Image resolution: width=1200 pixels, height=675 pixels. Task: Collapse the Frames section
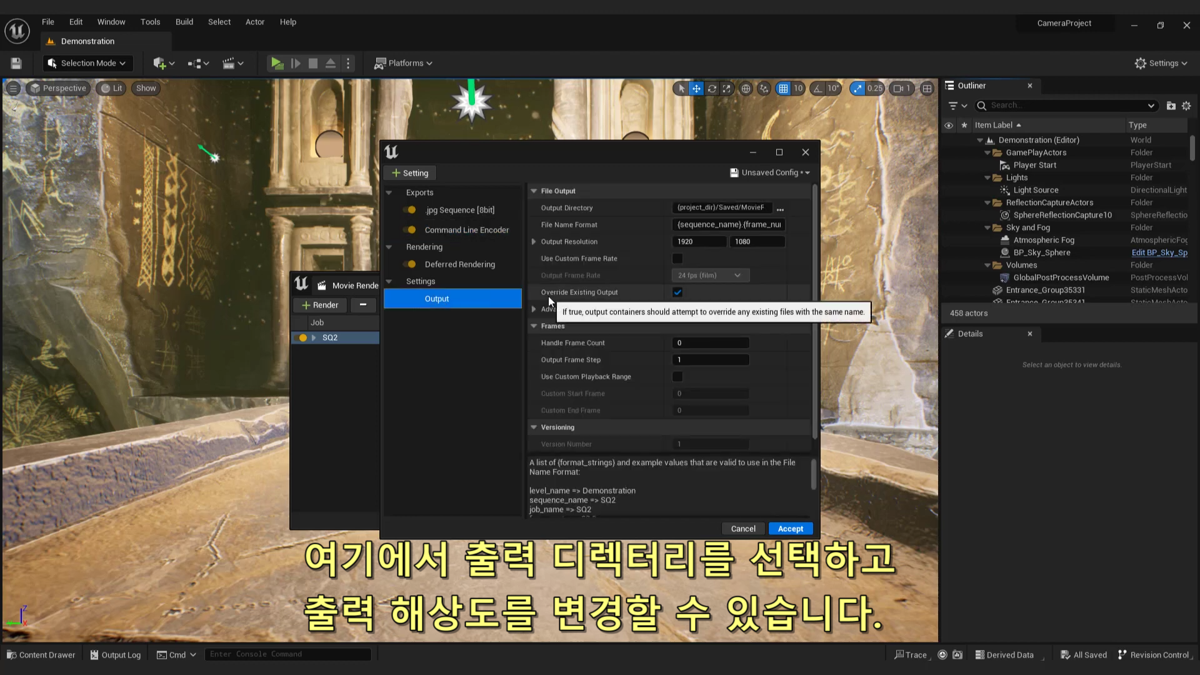[x=534, y=326]
